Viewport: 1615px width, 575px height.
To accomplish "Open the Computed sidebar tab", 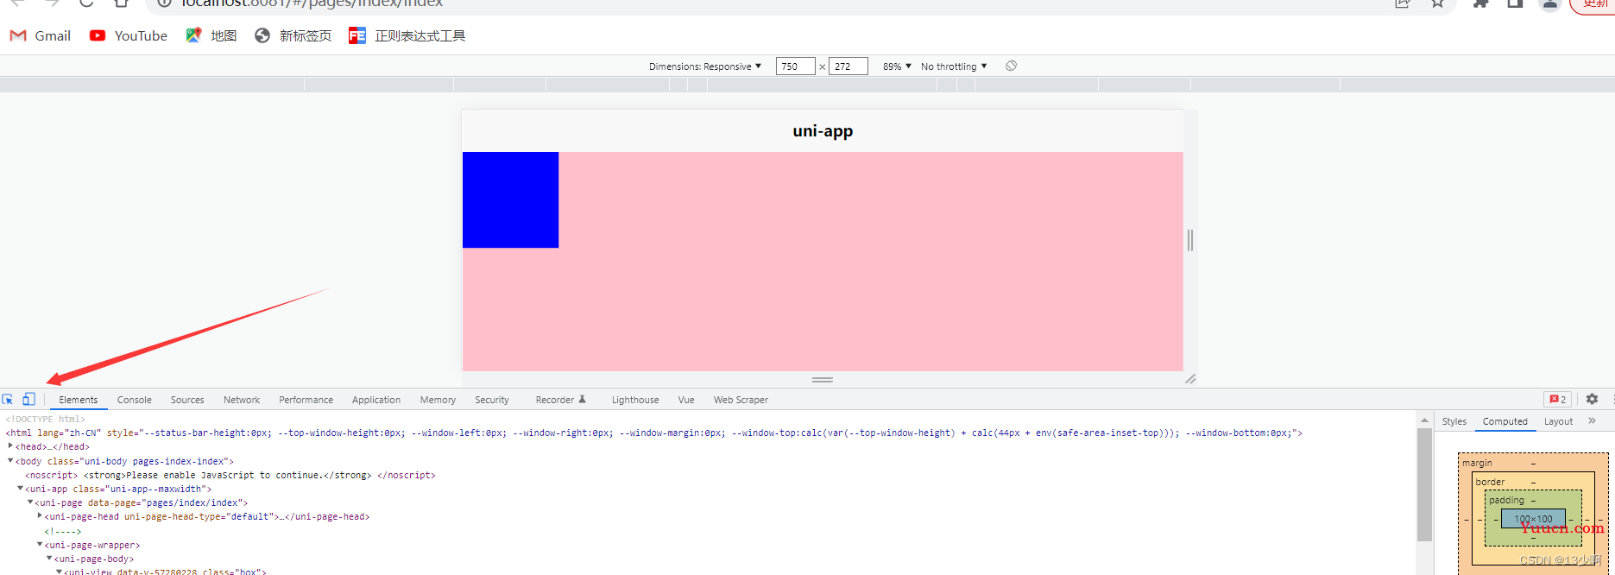I will click(1505, 421).
